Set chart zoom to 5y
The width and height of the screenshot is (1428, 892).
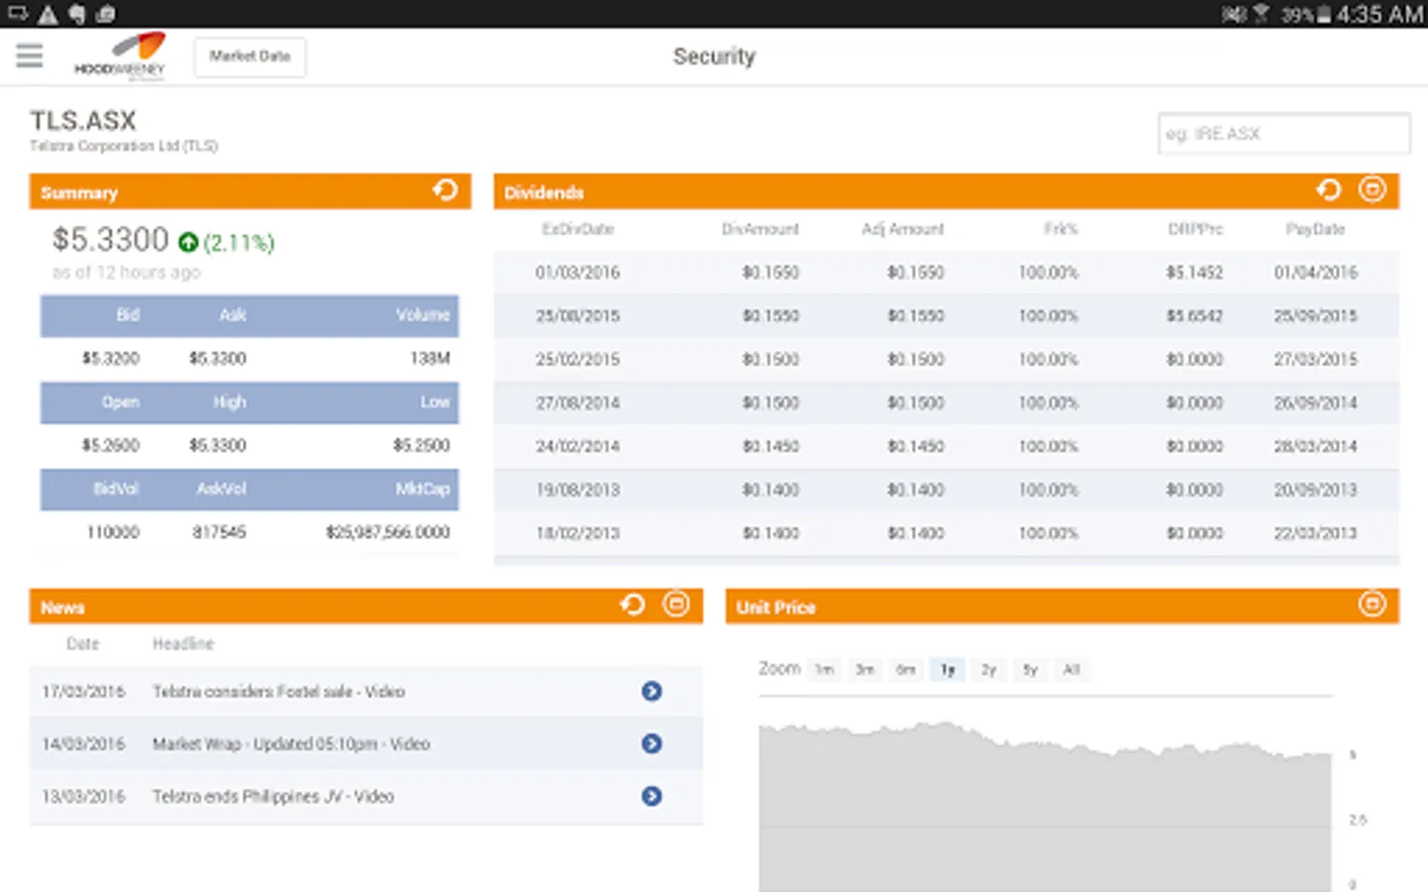pyautogui.click(x=1030, y=670)
